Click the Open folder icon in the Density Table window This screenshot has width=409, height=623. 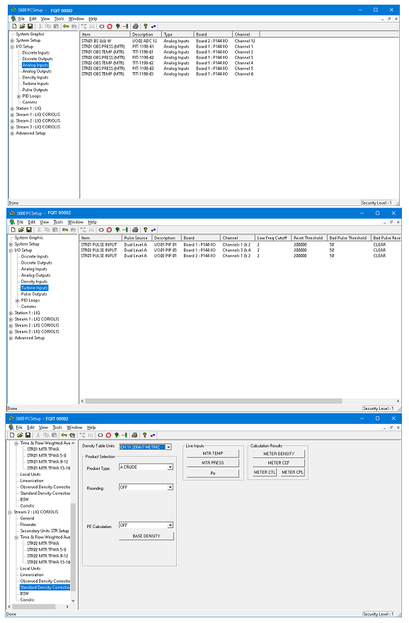point(21,435)
